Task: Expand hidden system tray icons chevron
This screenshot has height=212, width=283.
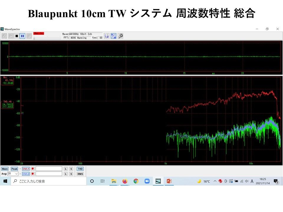Action: point(215,181)
